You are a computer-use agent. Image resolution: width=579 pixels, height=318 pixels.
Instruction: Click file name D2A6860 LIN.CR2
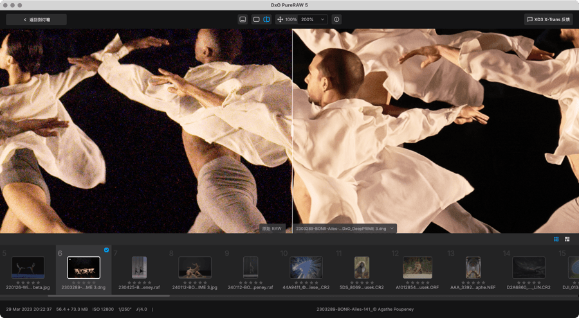click(529, 287)
